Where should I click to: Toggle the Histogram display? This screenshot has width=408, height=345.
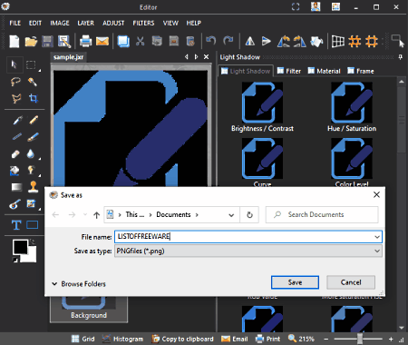(122, 339)
